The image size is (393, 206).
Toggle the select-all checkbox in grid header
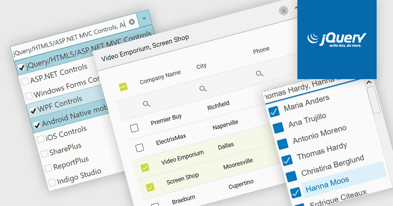[x=123, y=87]
